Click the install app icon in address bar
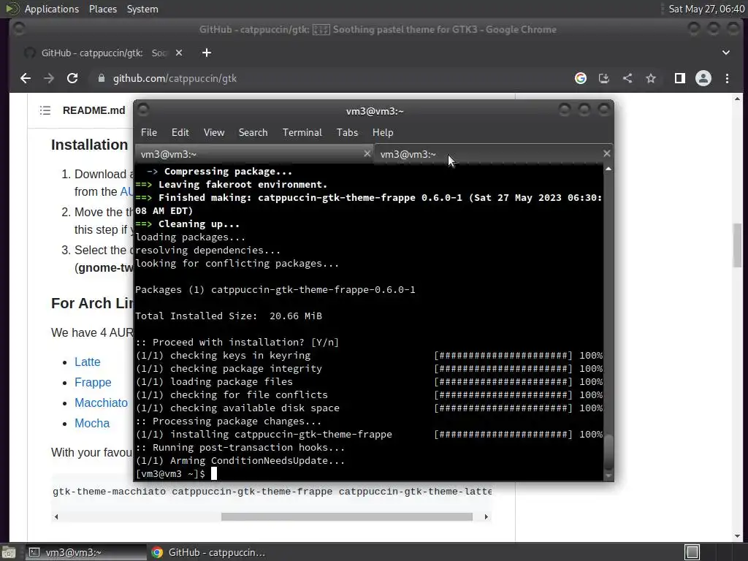The image size is (748, 561). tap(604, 78)
